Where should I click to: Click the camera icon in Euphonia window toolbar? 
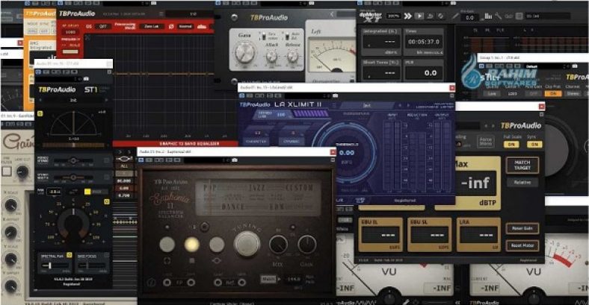tap(235, 160)
